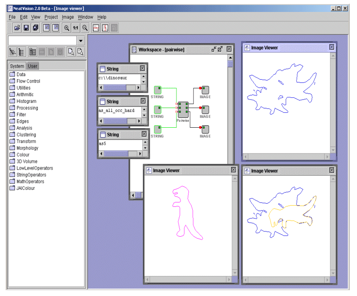Click the Zoom In magnifier icon
This screenshot has height=296, width=357.
66,28
